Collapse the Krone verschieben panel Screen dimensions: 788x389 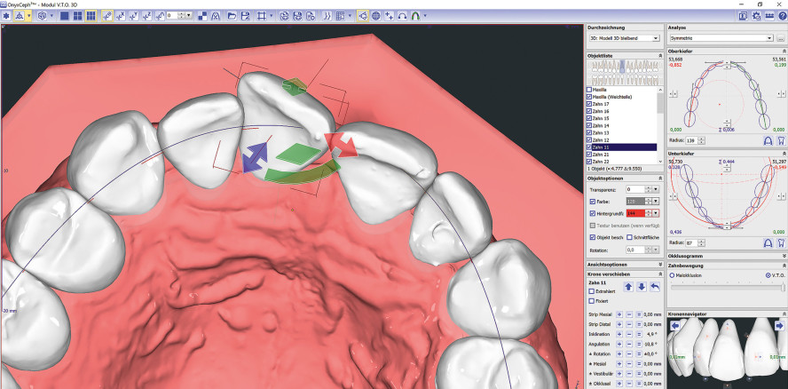point(659,274)
